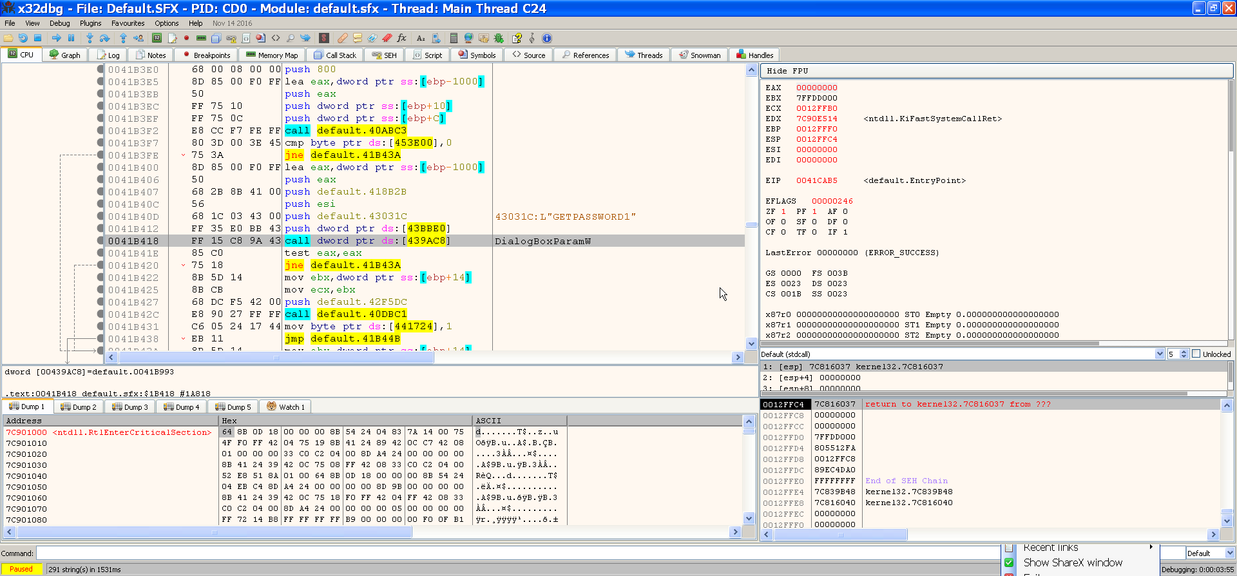
Task: Click the disassembly vertical scrollbar down arrow
Action: click(751, 343)
